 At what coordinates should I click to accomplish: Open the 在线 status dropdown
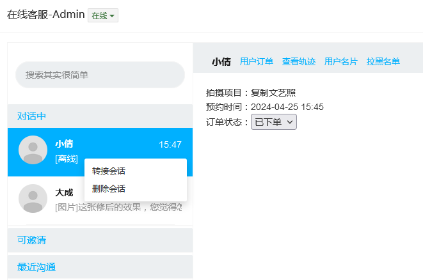tap(103, 16)
